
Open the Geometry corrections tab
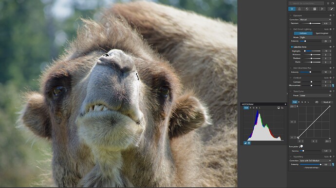(x=315, y=9)
